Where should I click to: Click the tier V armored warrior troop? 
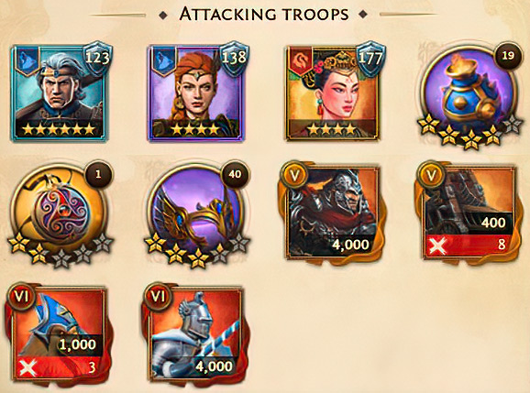tap(333, 212)
